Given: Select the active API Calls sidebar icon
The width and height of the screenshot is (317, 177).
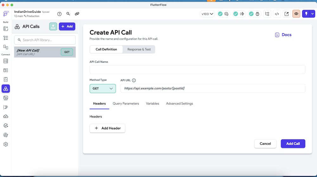Looking at the screenshot, I should click(6, 88).
